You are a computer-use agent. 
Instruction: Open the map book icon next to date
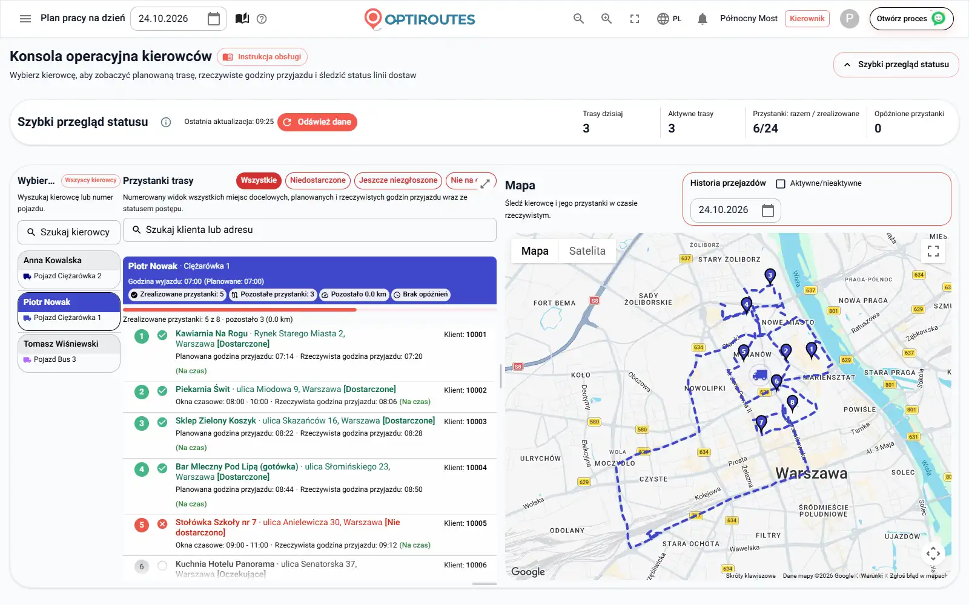point(242,19)
